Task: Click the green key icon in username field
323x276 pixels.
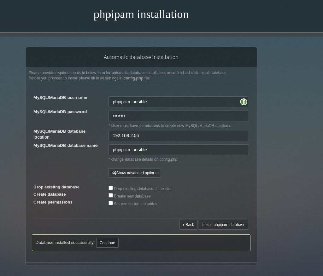Action: (x=244, y=101)
